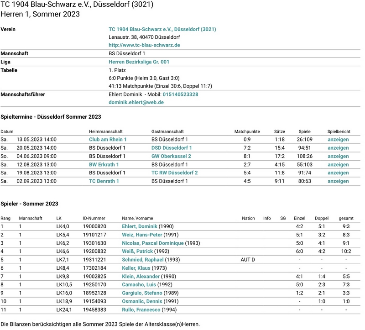Image resolution: width=365 pixels, height=330 pixels.
Task: Open player profile Klein, Alexander
Action: pyautogui.click(x=141, y=277)
